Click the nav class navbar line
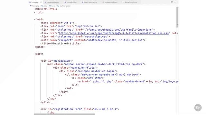Viewport: 206px width, 115px height. [96, 64]
